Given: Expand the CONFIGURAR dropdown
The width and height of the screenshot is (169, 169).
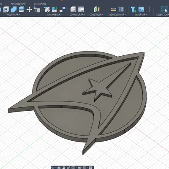Looking at the screenshot, I should [77, 15].
